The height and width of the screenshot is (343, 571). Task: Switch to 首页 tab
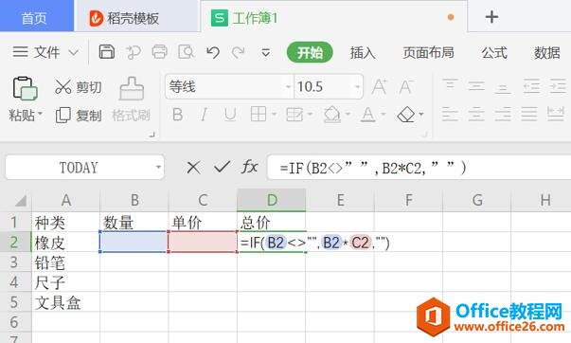pos(36,17)
